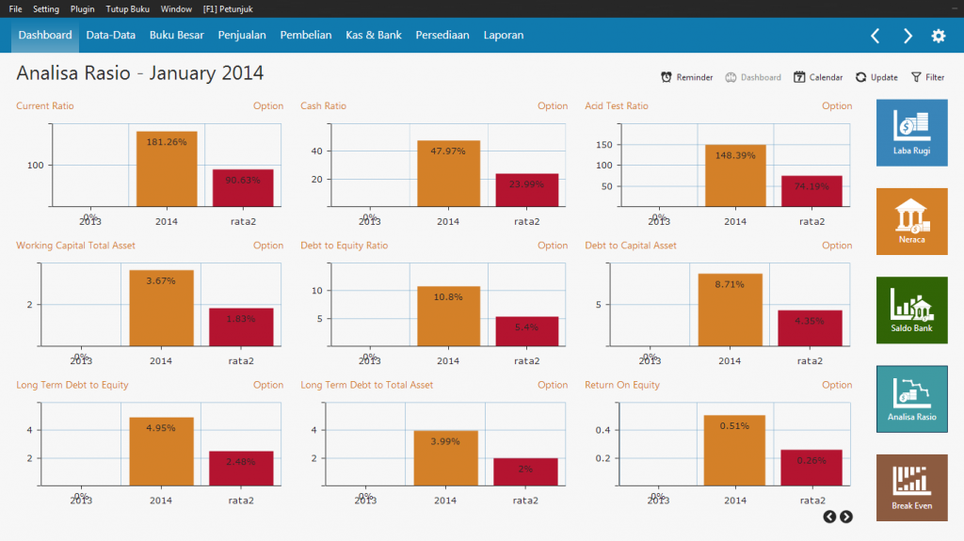Open the Saldo Bank tile

click(x=911, y=310)
